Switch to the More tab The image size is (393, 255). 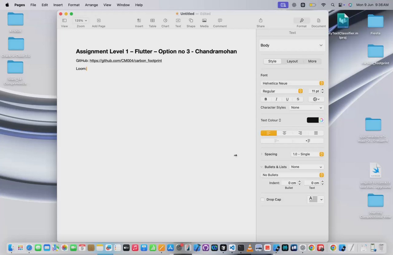pyautogui.click(x=312, y=61)
